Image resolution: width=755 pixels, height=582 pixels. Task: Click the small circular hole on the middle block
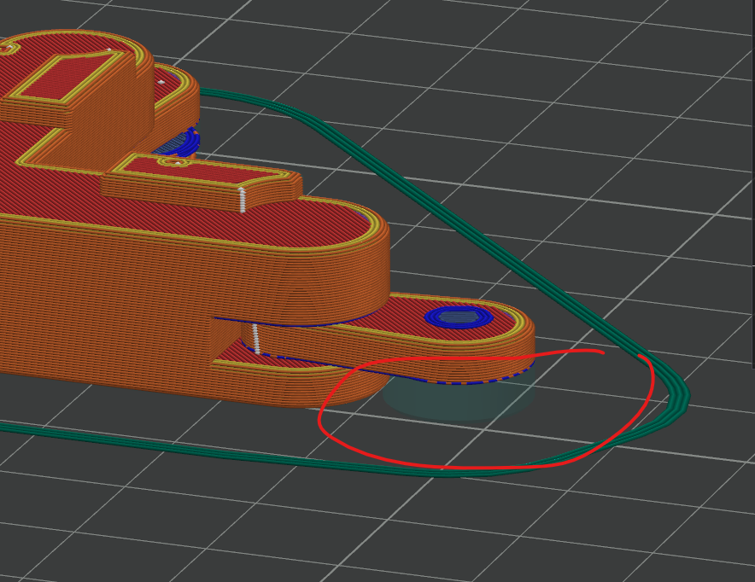click(173, 162)
